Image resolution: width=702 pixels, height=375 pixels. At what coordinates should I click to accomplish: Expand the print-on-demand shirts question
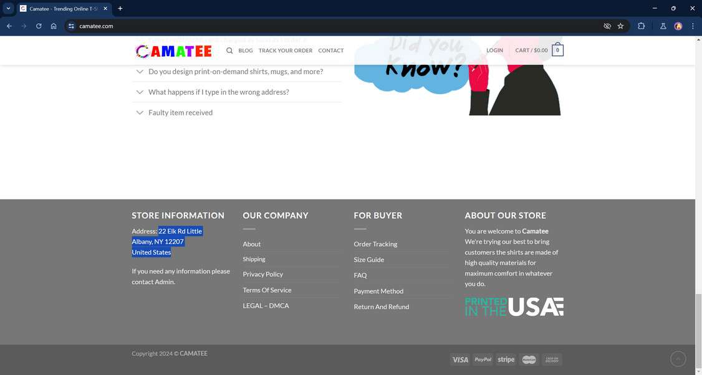237,72
